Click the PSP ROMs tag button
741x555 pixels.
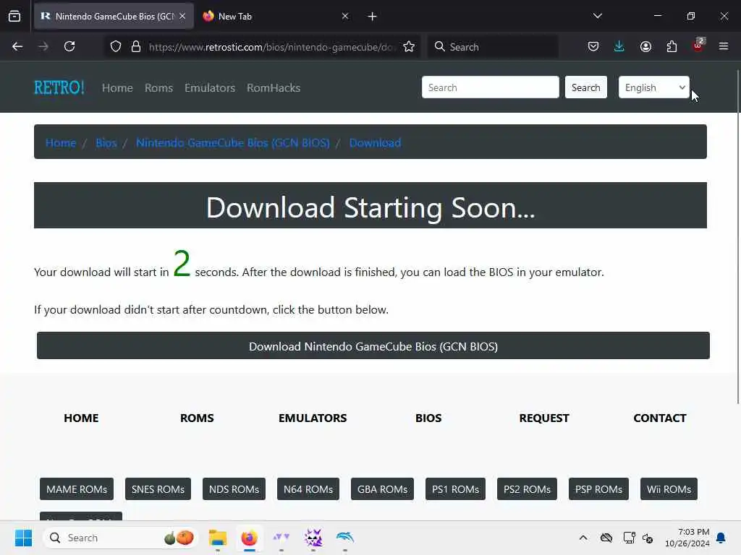(x=598, y=489)
